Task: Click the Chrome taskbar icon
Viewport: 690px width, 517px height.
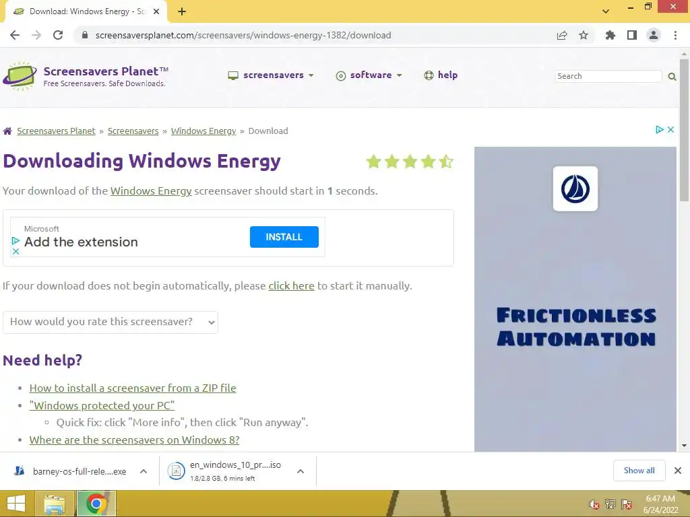Action: point(96,504)
